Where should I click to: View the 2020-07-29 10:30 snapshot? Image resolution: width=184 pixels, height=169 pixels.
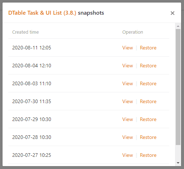127,119
